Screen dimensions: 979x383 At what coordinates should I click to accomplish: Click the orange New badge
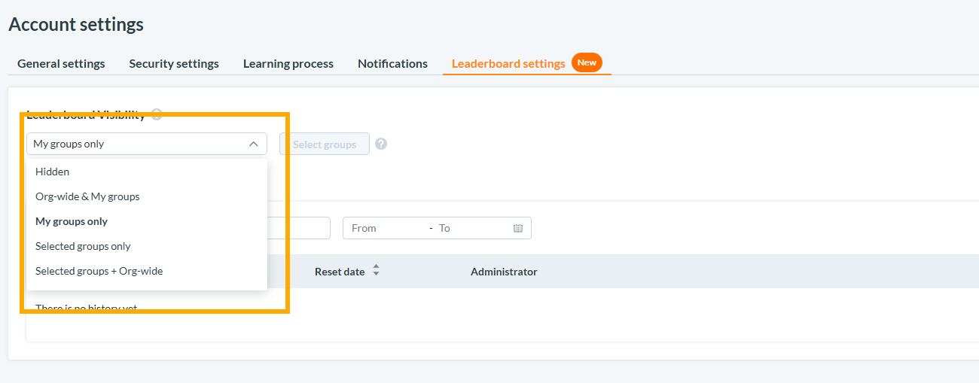coord(587,62)
